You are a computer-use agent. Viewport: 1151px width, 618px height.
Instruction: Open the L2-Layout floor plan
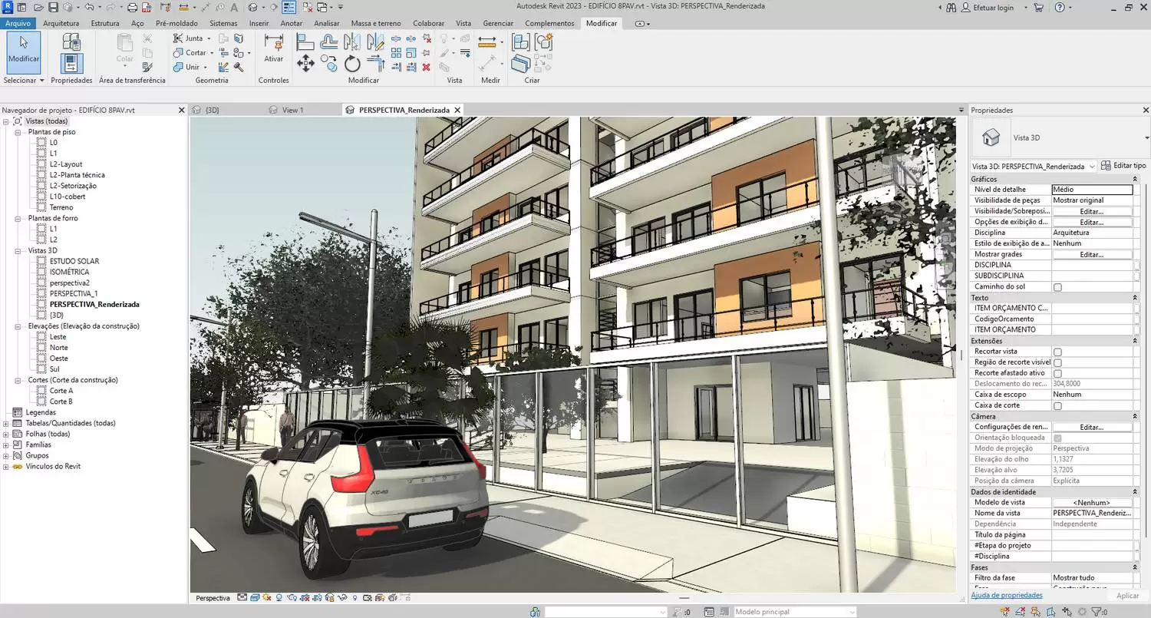[66, 164]
